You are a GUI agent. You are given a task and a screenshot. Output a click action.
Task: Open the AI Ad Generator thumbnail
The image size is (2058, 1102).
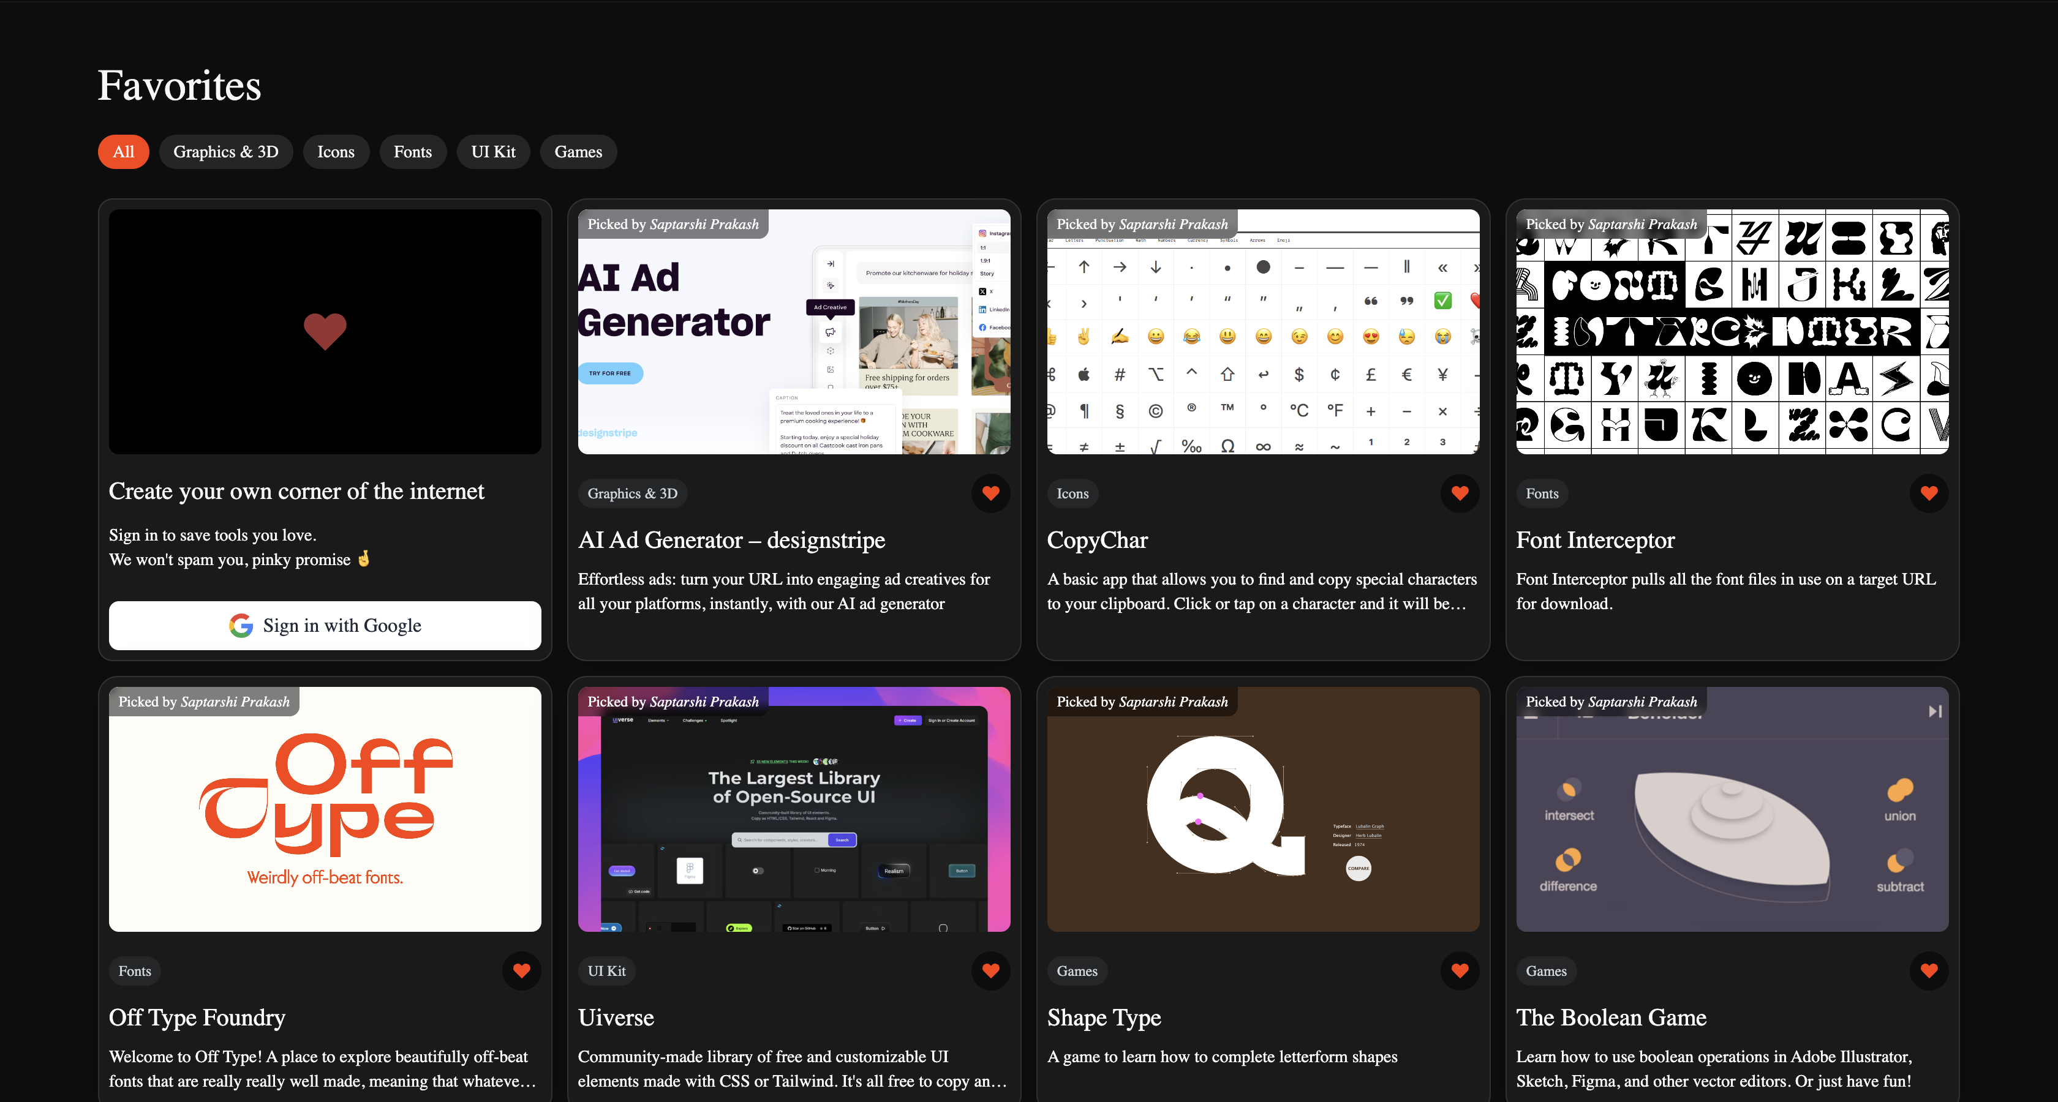tap(794, 332)
